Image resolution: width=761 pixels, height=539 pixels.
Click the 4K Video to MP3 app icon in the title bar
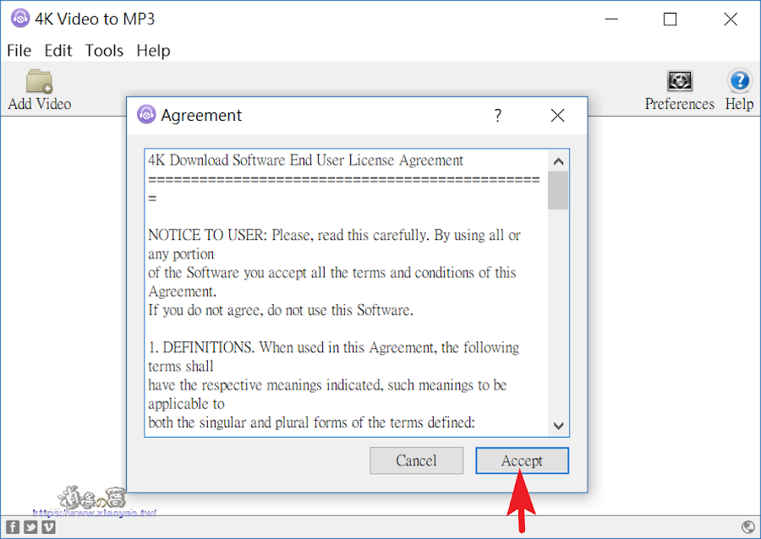[20, 19]
